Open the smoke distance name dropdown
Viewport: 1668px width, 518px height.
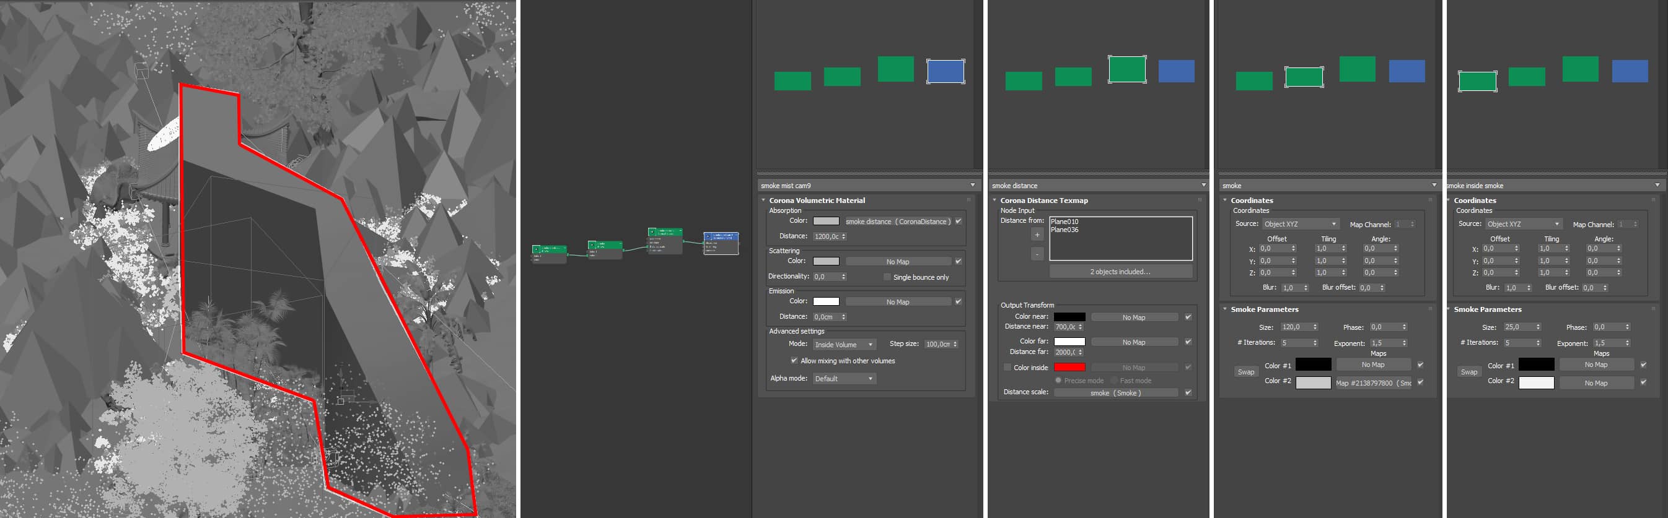[1204, 186]
